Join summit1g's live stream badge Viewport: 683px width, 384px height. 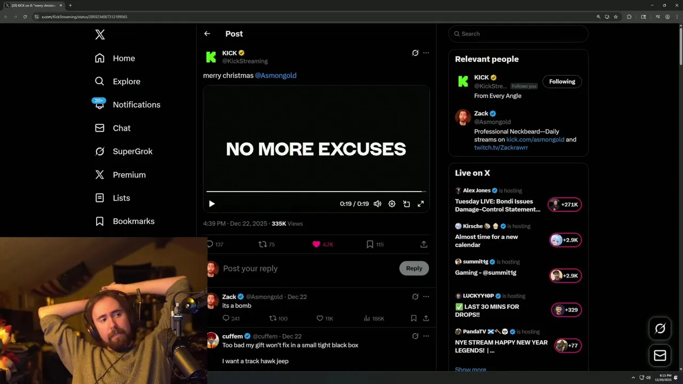pyautogui.click(x=565, y=276)
